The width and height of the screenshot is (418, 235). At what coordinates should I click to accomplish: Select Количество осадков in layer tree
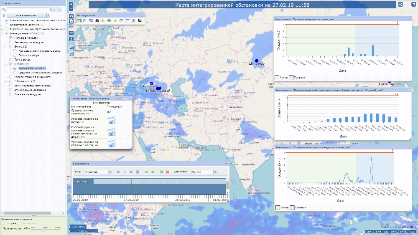tap(32, 68)
